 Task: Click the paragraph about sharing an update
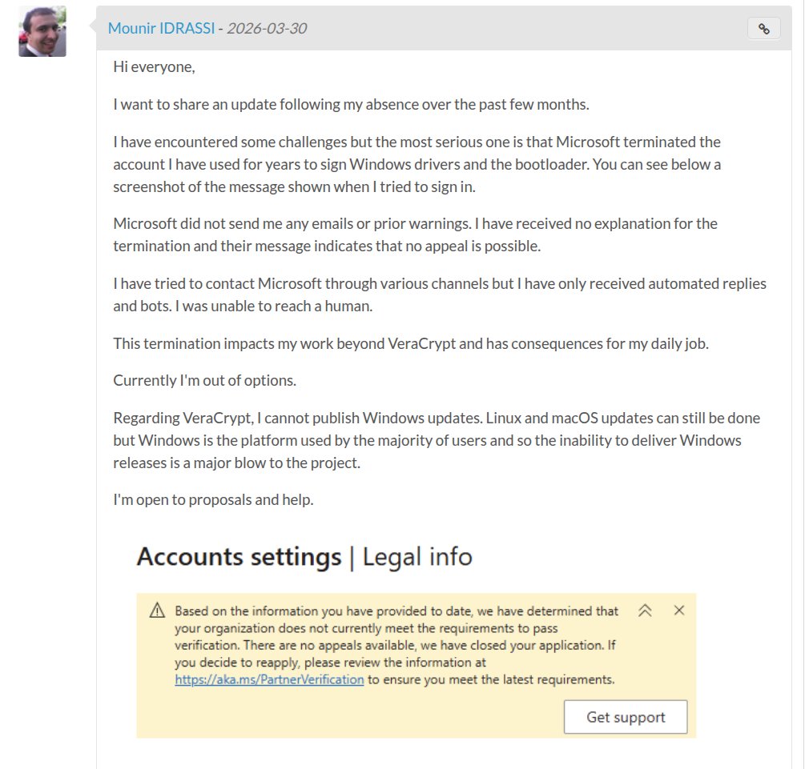(x=351, y=105)
